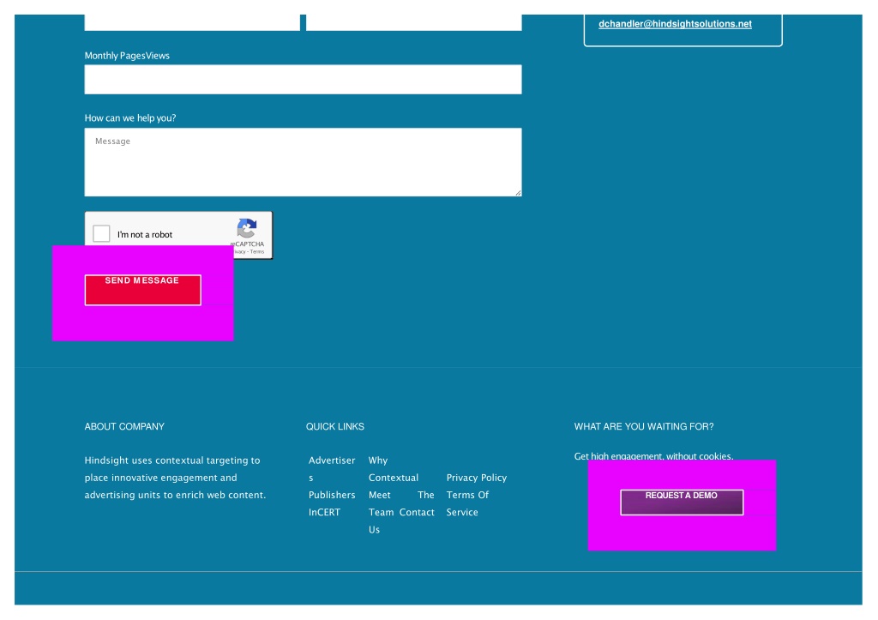The width and height of the screenshot is (878, 620).
Task: Click the "I'm not a robot" label text
Action: pos(145,235)
